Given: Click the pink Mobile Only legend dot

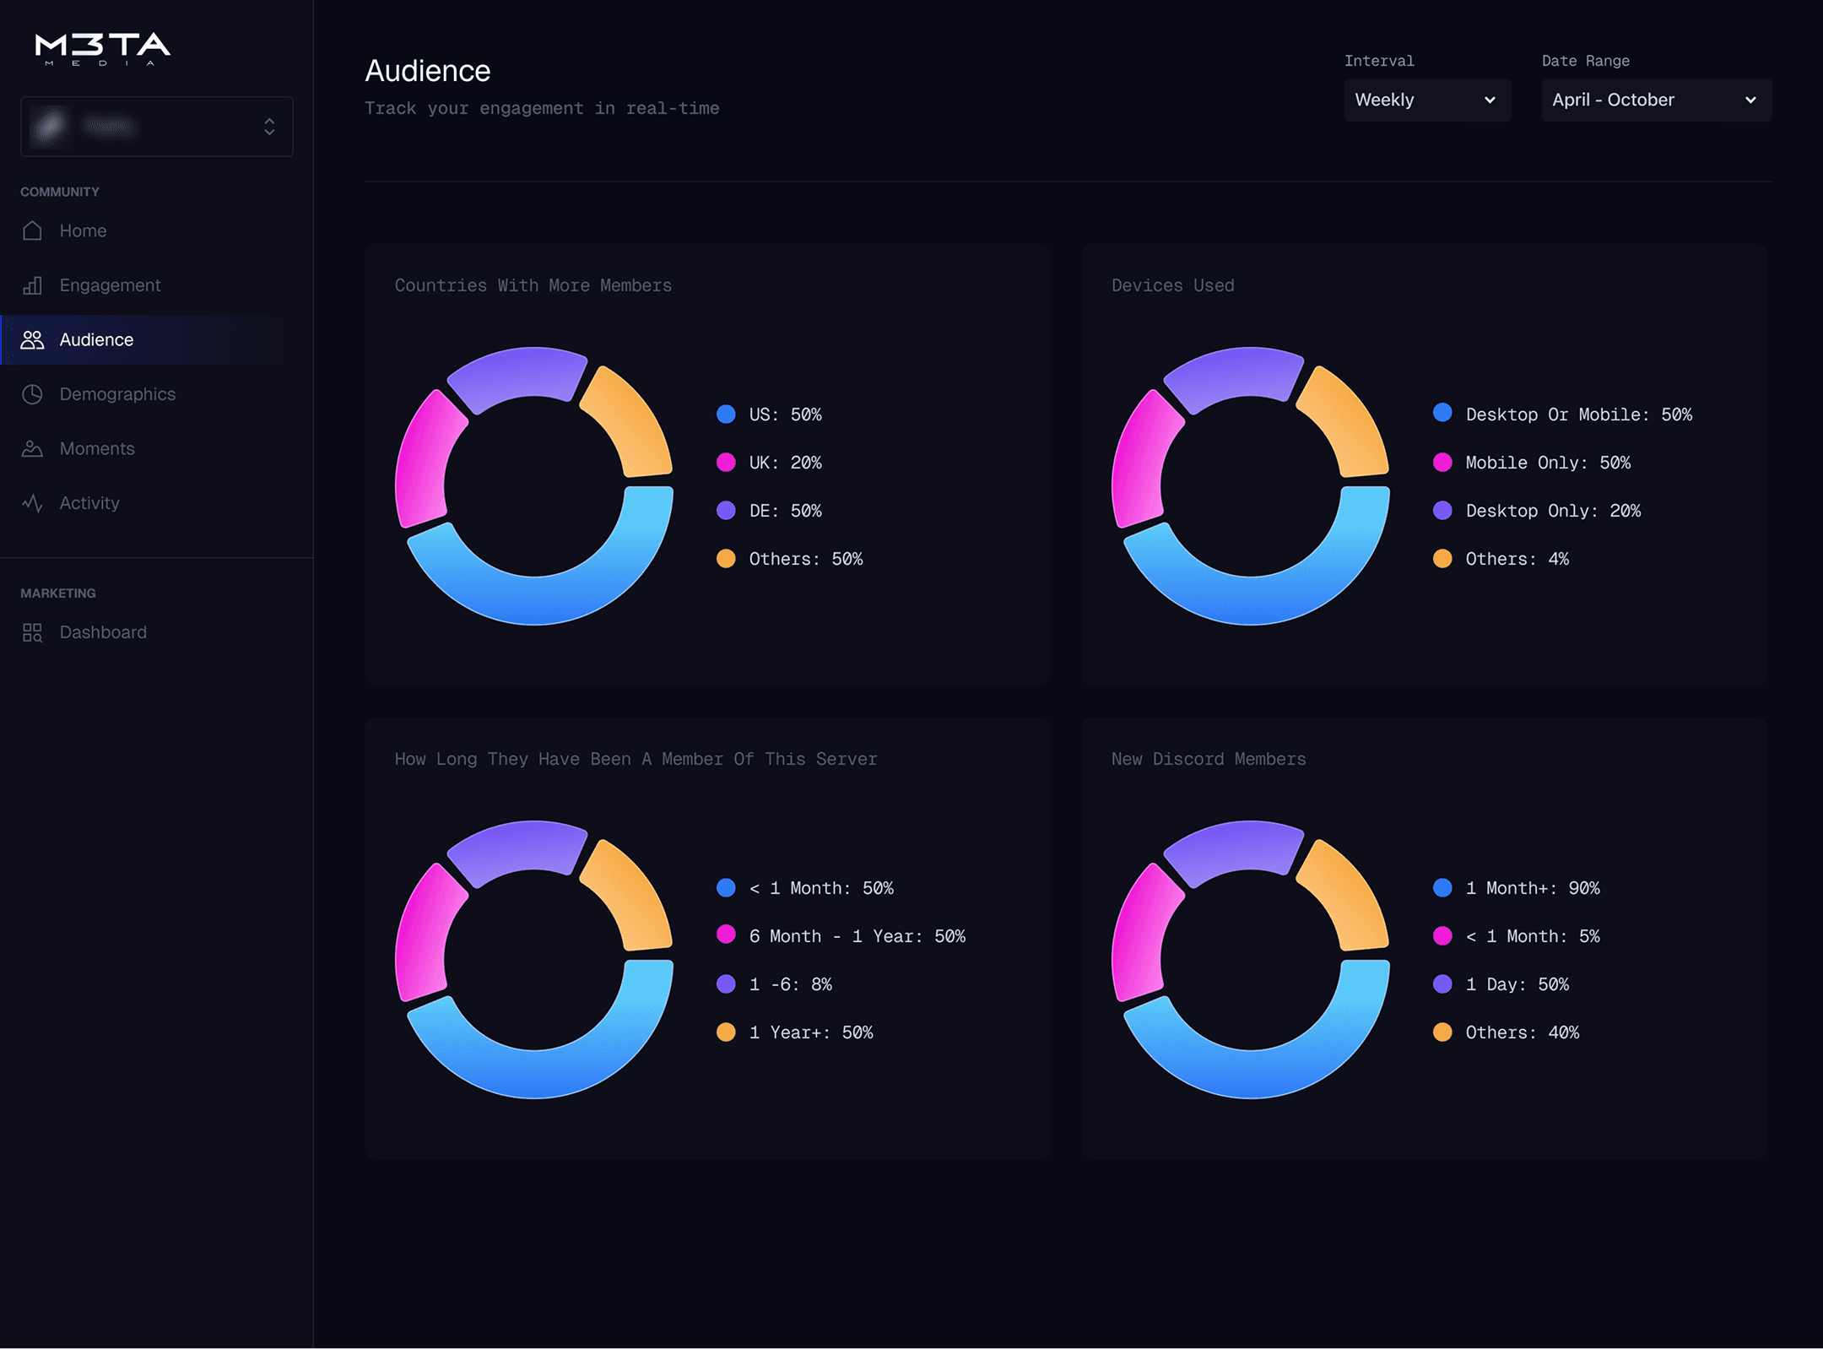Looking at the screenshot, I should coord(1442,463).
